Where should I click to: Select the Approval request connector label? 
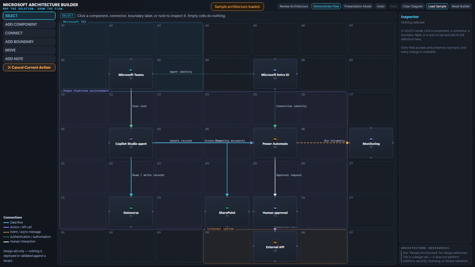[289, 175]
